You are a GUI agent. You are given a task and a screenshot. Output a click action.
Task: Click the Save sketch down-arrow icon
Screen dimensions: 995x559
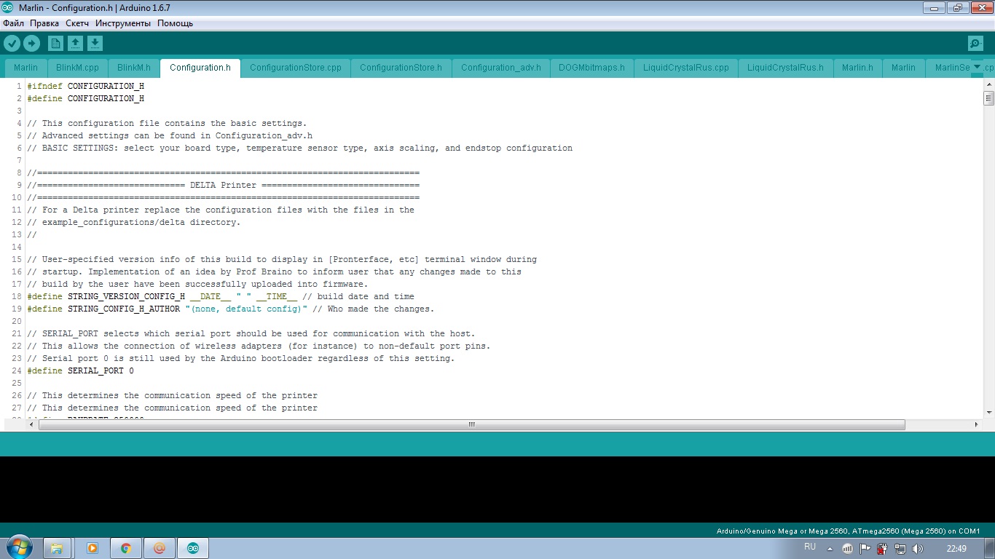[95, 44]
